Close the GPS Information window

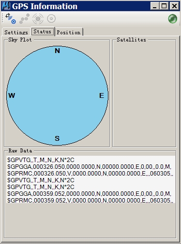click(174, 6)
